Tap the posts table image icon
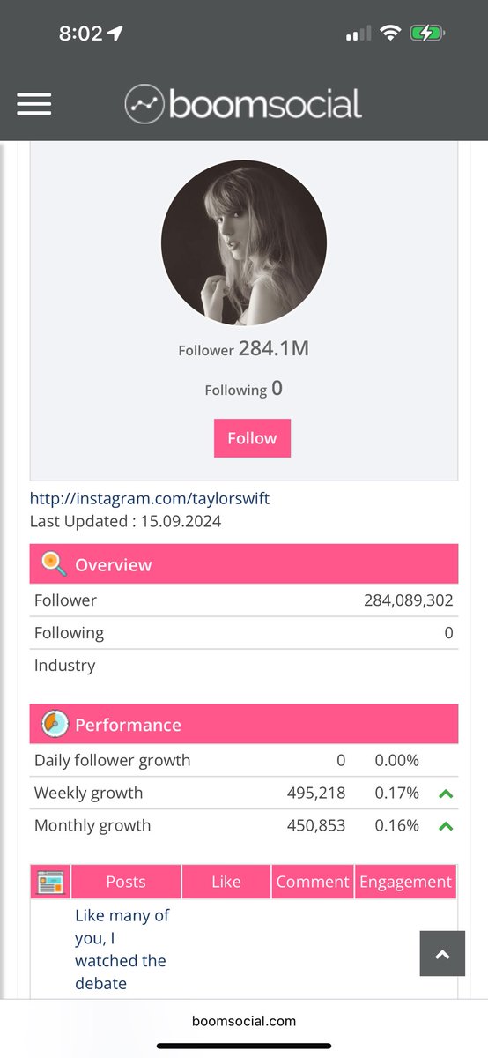This screenshot has height=1058, width=488. click(50, 882)
